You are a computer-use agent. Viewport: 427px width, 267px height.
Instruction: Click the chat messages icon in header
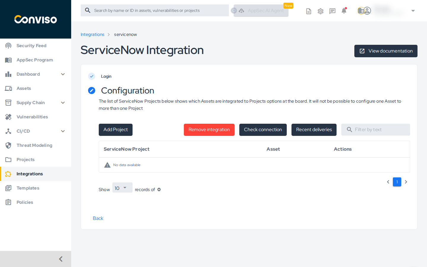click(332, 11)
